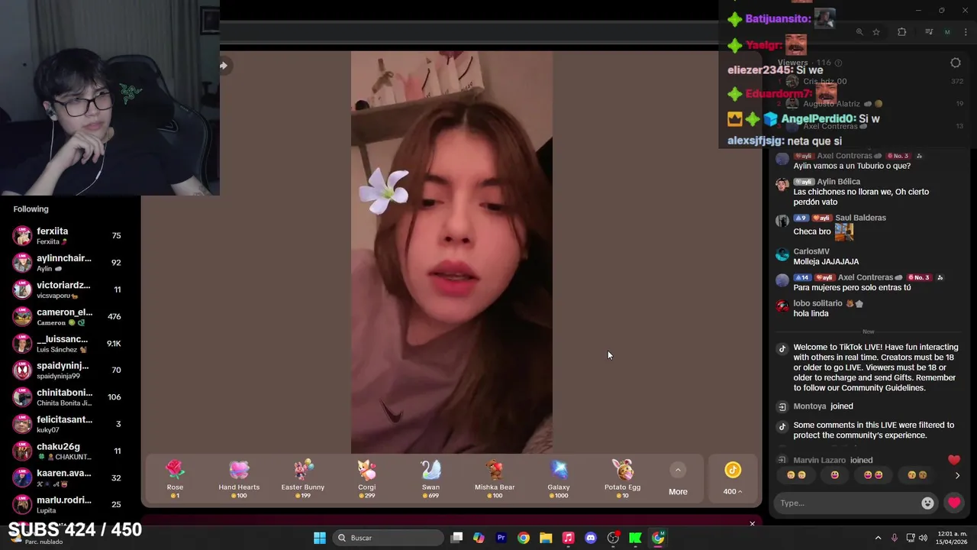The image size is (977, 550).
Task: Open the 400 coin balance menu
Action: pyautogui.click(x=733, y=479)
